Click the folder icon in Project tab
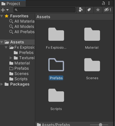This screenshot has width=115, height=126. coord(3,4)
